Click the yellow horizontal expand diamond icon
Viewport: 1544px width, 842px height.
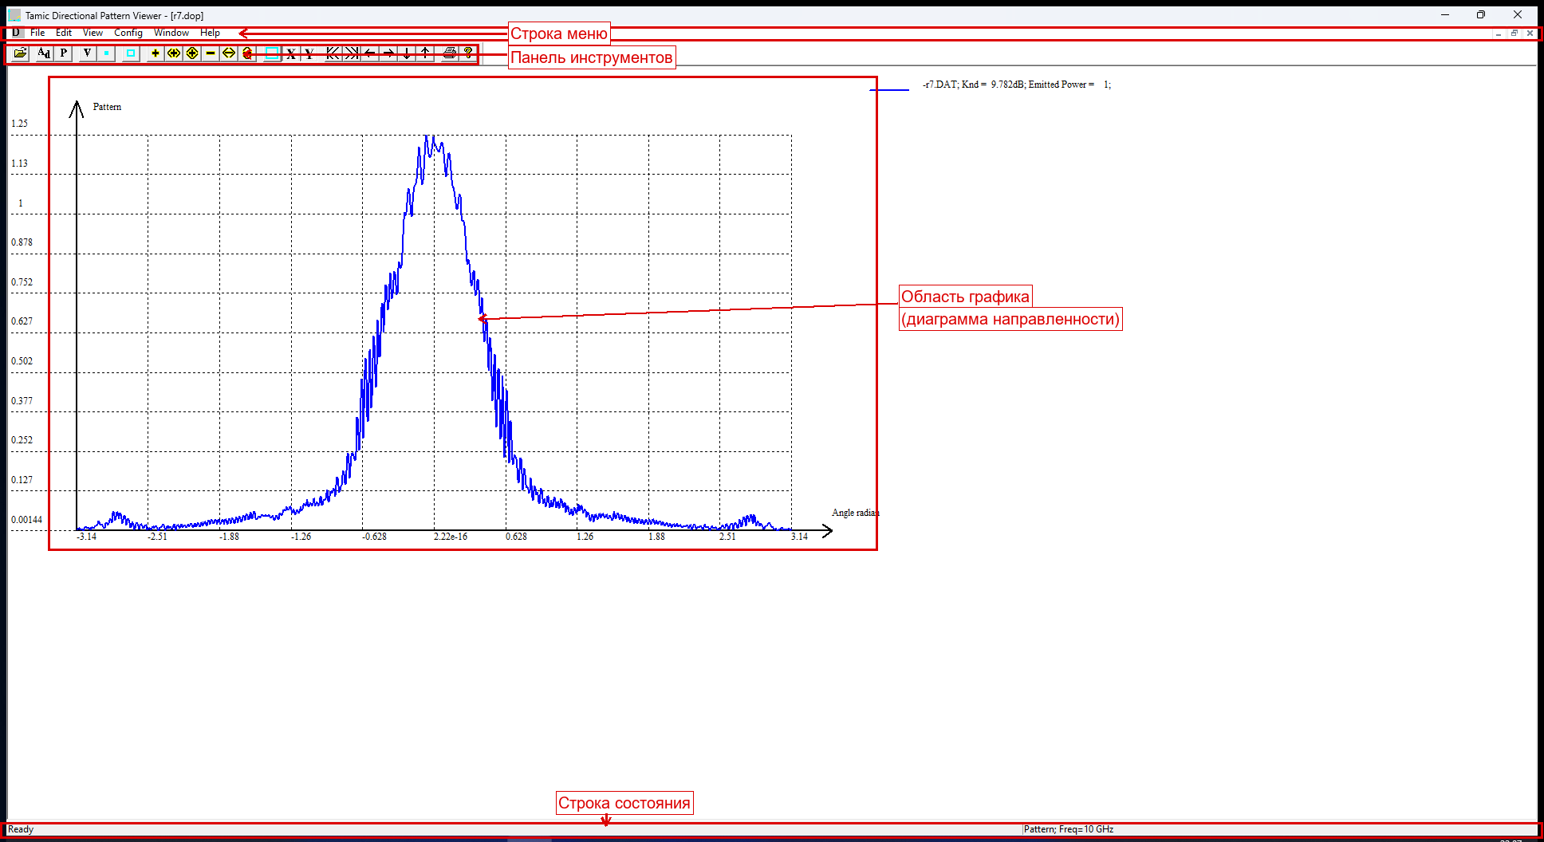pos(173,53)
